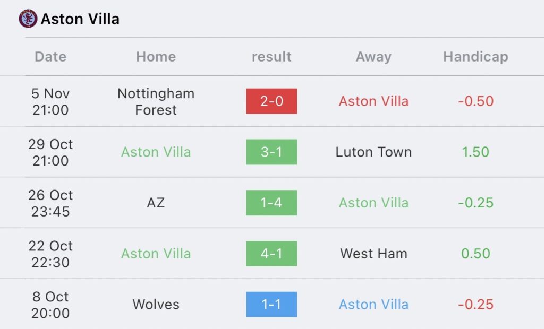Screen dimensions: 544x329
Task: Select Nottingham Forest home team
Action: (x=156, y=101)
